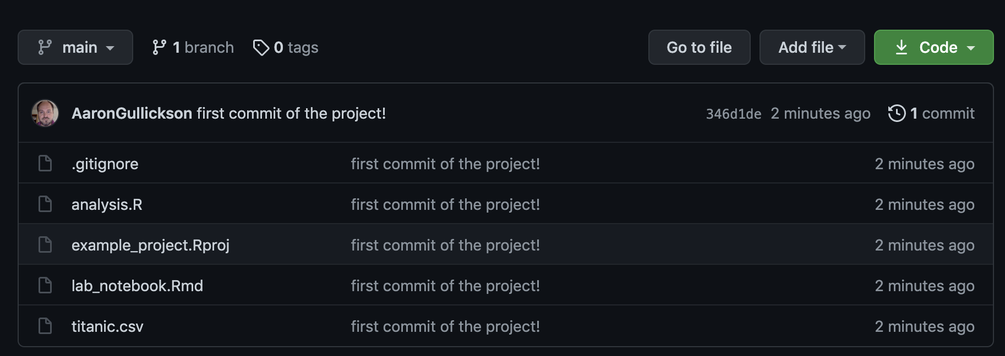
Task: Click the file icon beside titanic.csv
Action: (45, 326)
